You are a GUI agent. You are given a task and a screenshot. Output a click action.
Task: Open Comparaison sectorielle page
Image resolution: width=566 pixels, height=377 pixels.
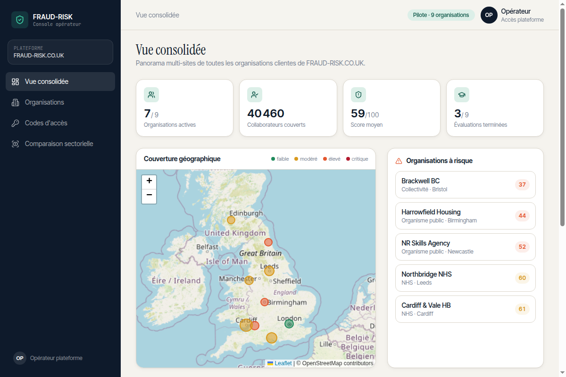[x=60, y=144]
